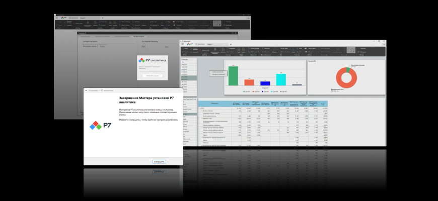
Task: Click the last column header (Итого) in the pivot table
Action: pyautogui.click(x=323, y=104)
